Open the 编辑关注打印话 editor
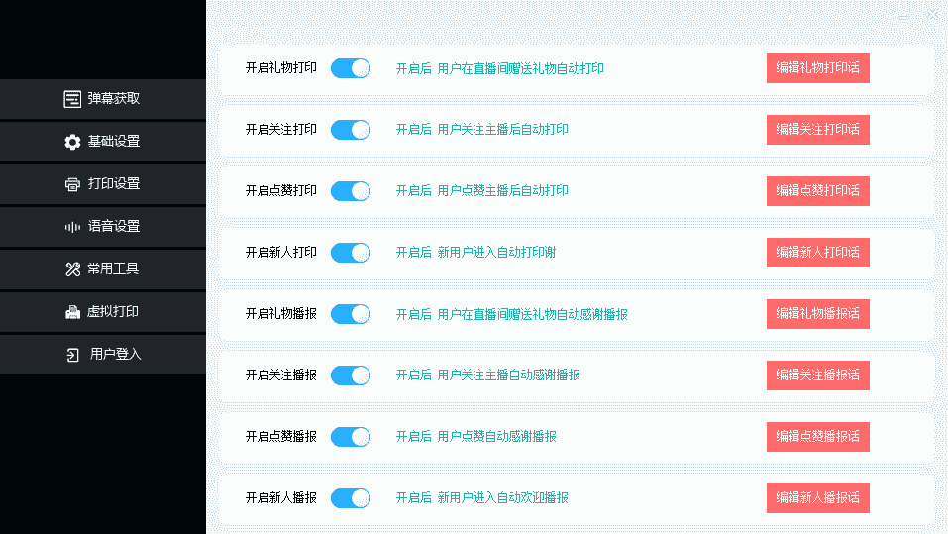The image size is (948, 534). pyautogui.click(x=817, y=130)
